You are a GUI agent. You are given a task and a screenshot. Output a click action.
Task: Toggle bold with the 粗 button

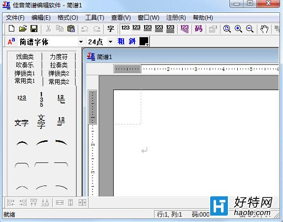point(121,41)
